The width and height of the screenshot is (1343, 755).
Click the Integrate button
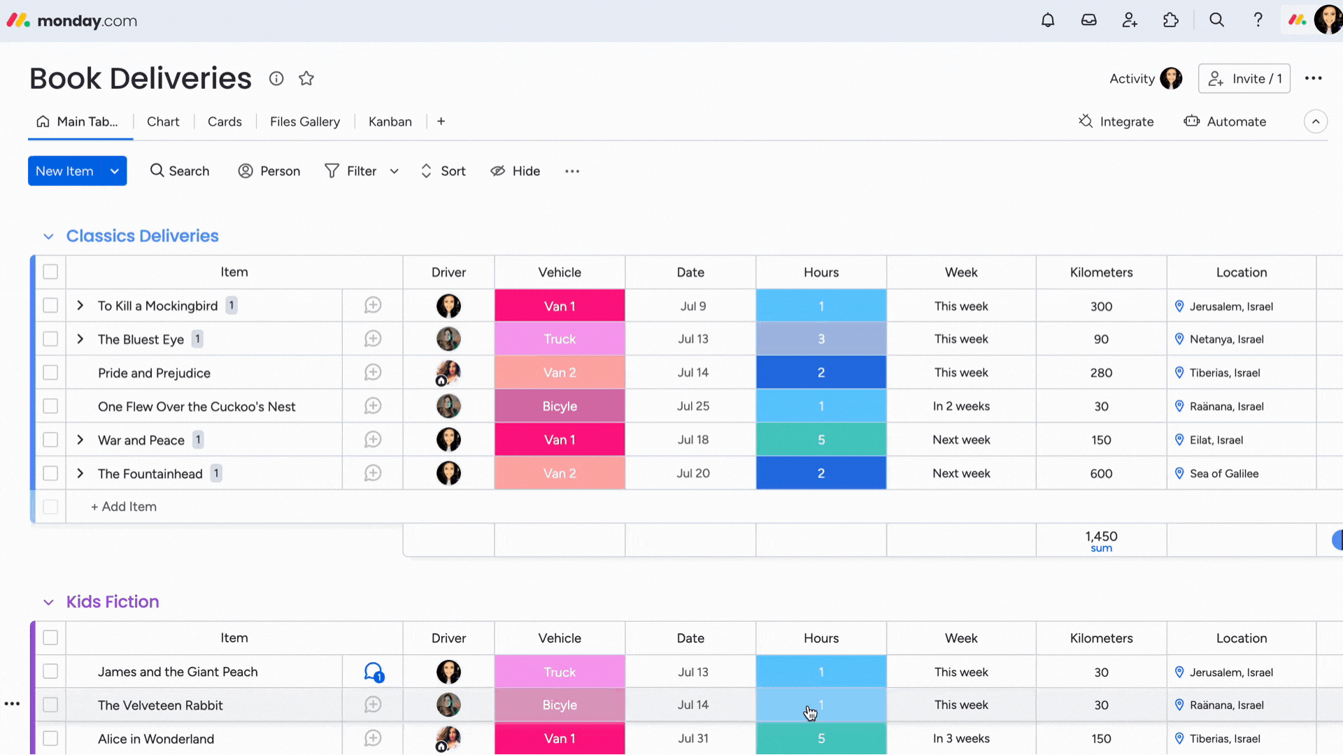coord(1116,121)
